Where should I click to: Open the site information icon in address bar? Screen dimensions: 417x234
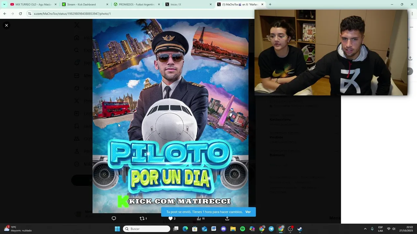click(30, 14)
